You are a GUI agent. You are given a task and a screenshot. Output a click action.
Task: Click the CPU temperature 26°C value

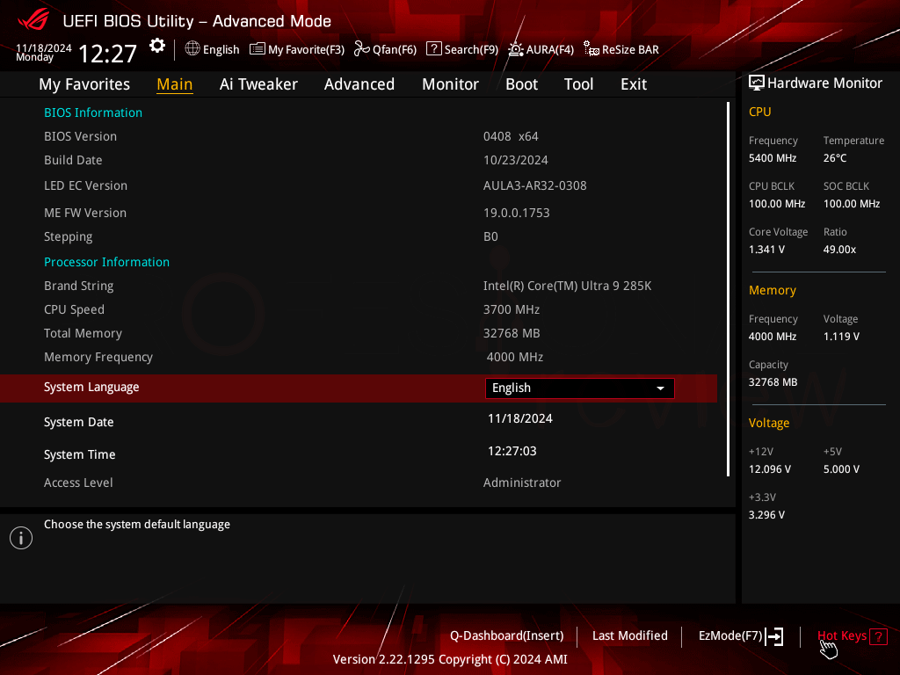(x=835, y=158)
